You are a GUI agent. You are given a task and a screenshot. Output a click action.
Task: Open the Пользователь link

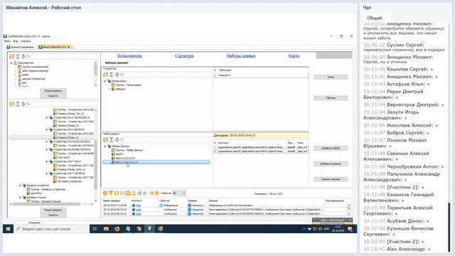tap(129, 55)
